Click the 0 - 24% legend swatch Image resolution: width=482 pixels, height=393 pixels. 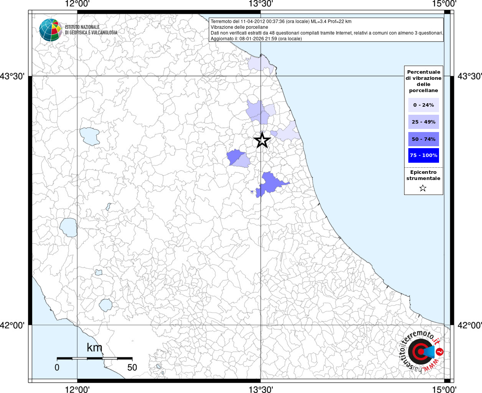[423, 105]
